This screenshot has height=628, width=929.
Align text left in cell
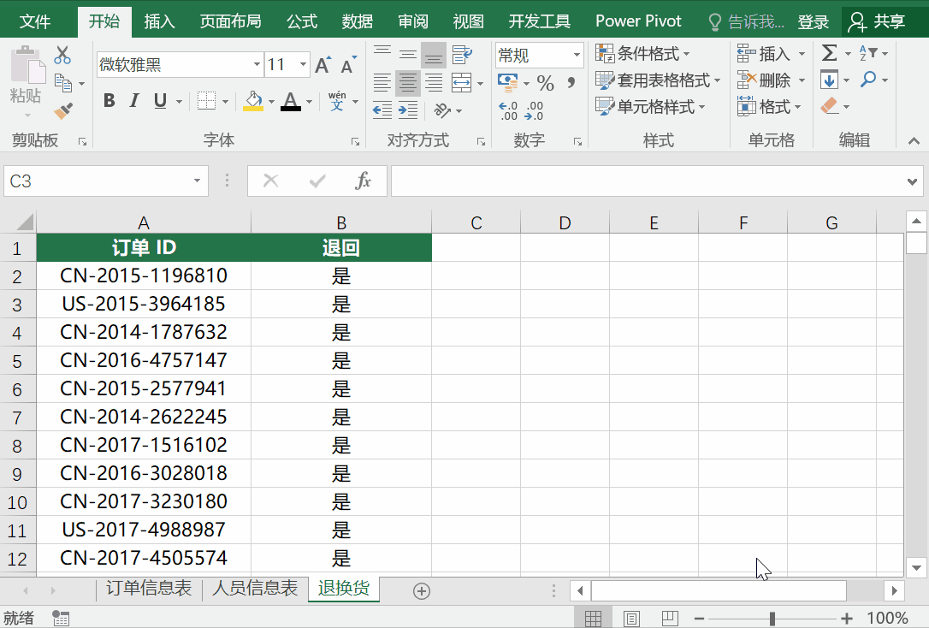[382, 83]
